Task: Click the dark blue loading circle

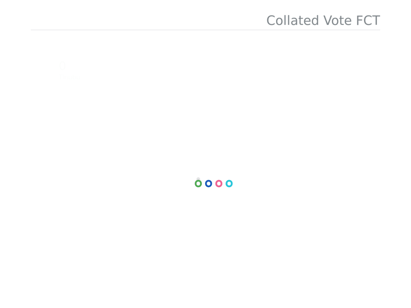Action: tap(208, 184)
